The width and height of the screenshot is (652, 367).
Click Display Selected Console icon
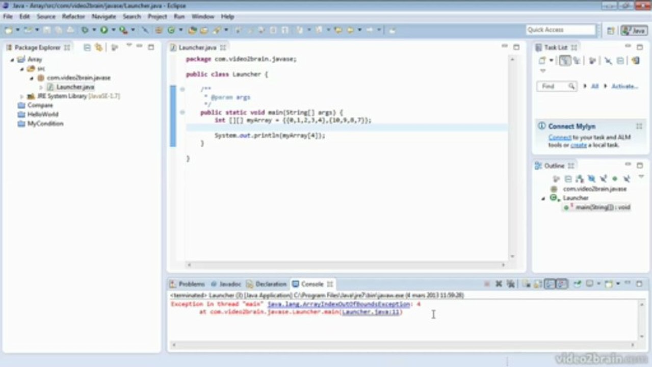coord(589,284)
